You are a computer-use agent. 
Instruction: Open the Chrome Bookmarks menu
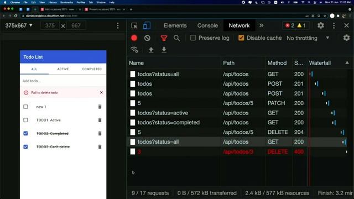click(x=66, y=2)
